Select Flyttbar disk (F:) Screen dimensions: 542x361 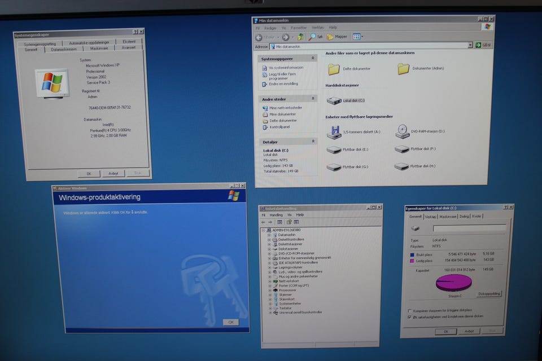415,149
